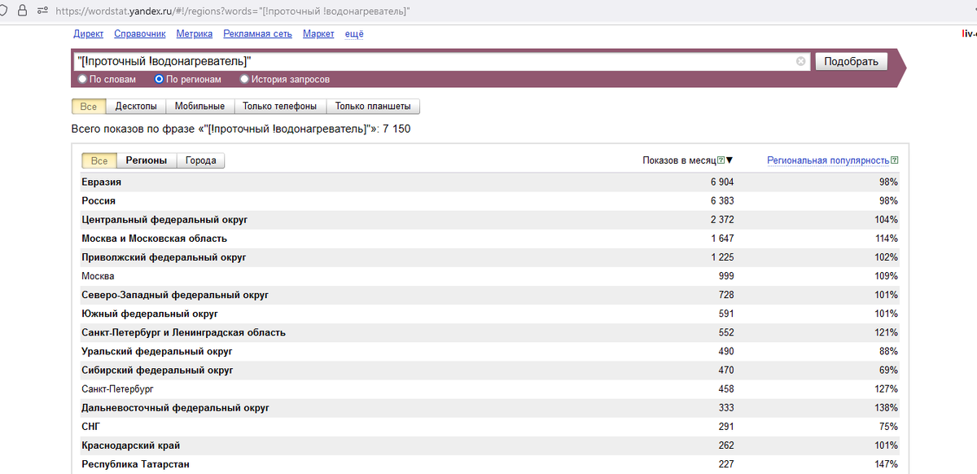Click the СНГ row
977x474 pixels.
(490, 427)
